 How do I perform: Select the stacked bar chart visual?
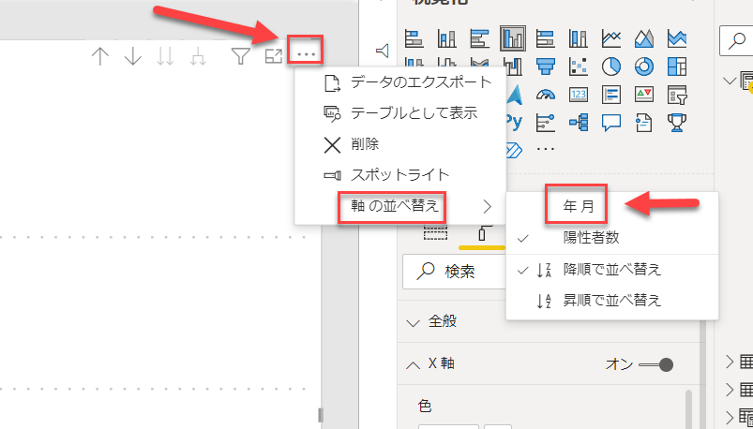(x=414, y=38)
